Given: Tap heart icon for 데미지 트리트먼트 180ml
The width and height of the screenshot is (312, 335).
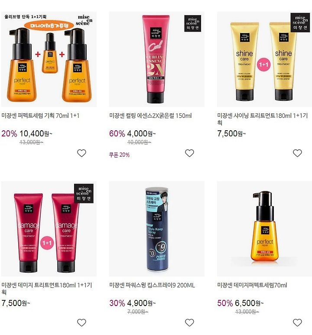Looking at the screenshot, I should [x=81, y=322].
